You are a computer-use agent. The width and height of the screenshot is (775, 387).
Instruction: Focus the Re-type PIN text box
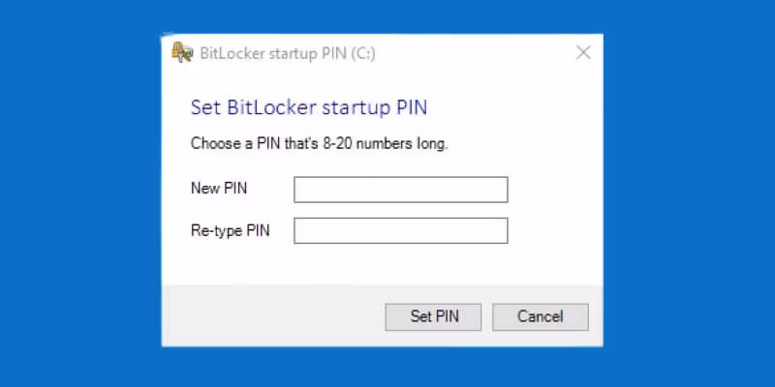pyautogui.click(x=400, y=230)
